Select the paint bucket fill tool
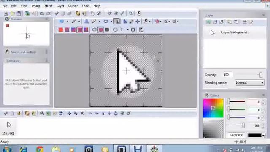270x152 pixels. 125,22
